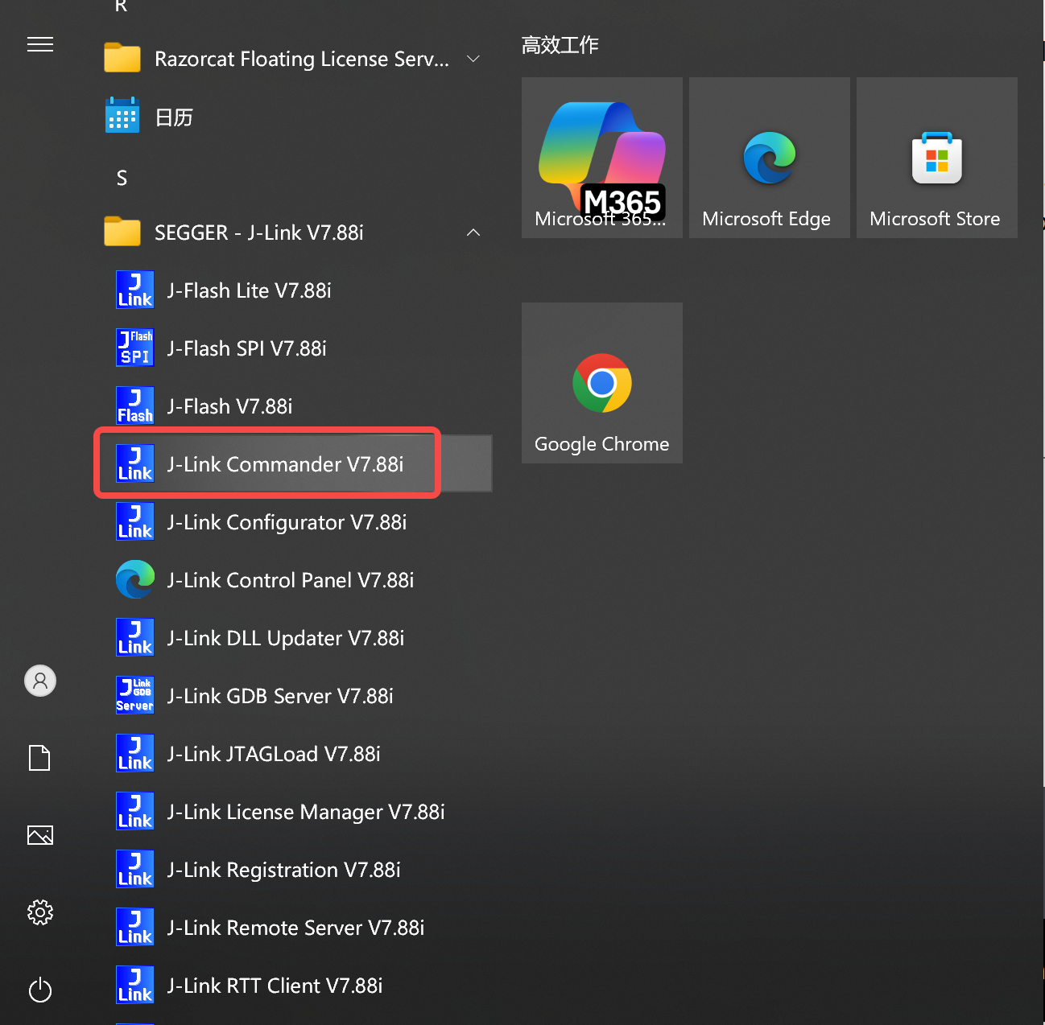
Task: Click J-Link Commander V7.88i label
Action: 286,464
